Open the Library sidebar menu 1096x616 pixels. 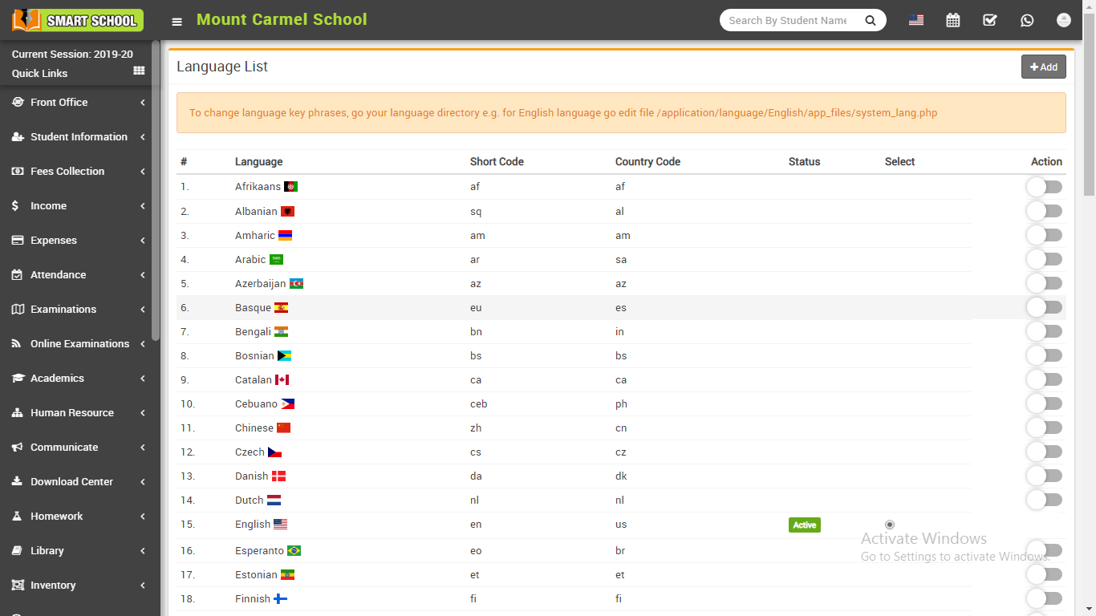tap(78, 551)
